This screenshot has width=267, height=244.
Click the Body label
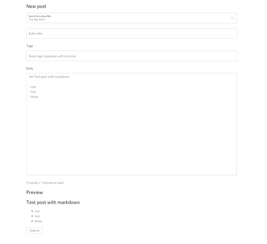click(x=30, y=68)
